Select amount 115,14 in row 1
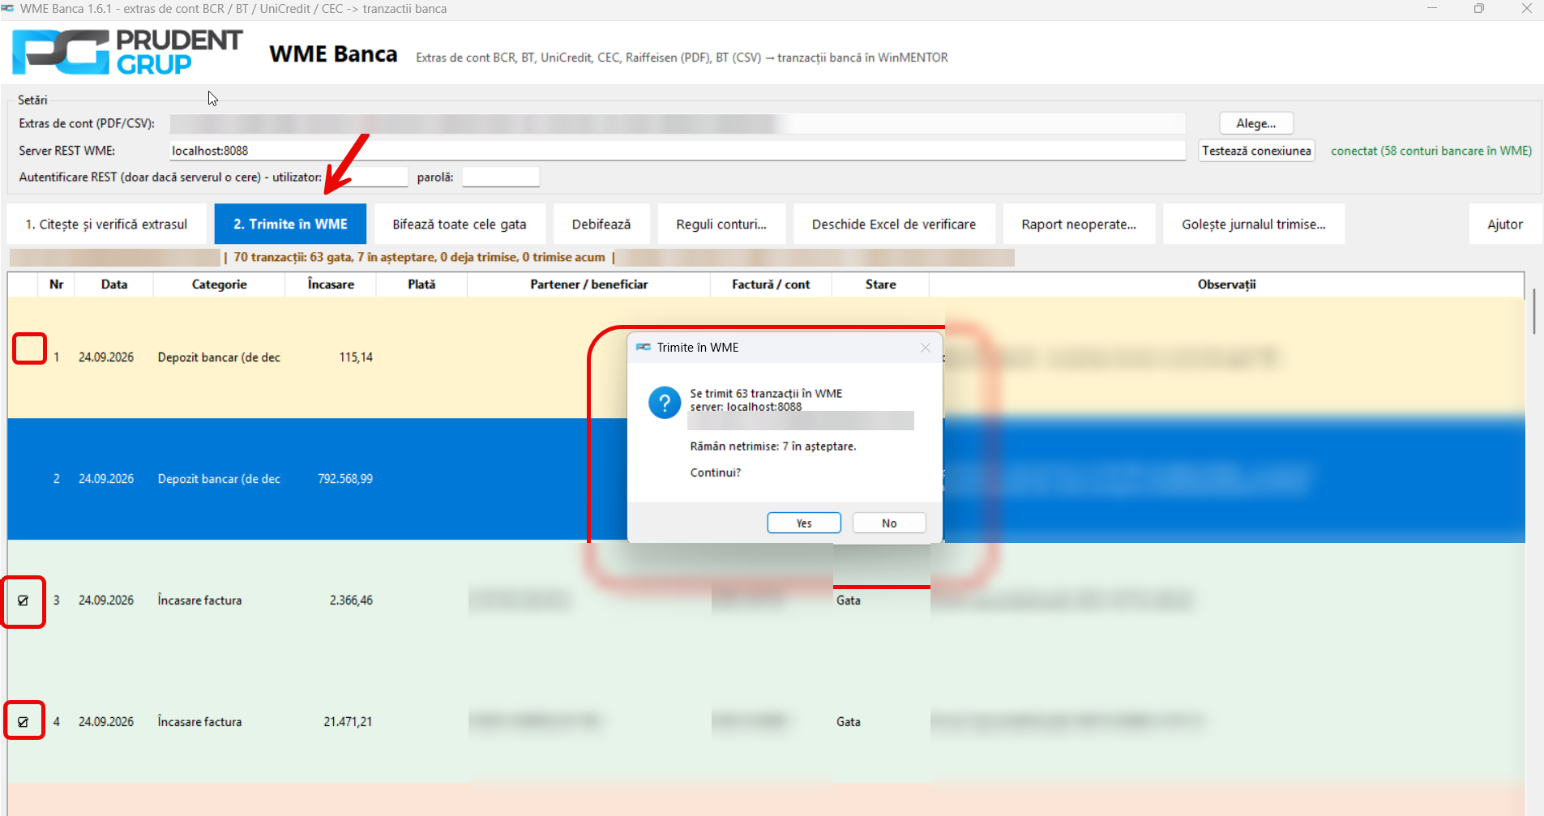Image resolution: width=1544 pixels, height=816 pixels. 356,357
